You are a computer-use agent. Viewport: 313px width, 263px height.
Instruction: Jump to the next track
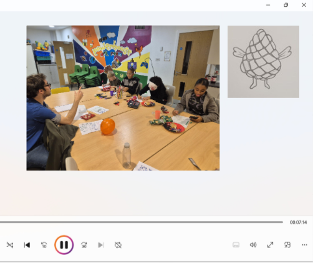[x=101, y=245]
